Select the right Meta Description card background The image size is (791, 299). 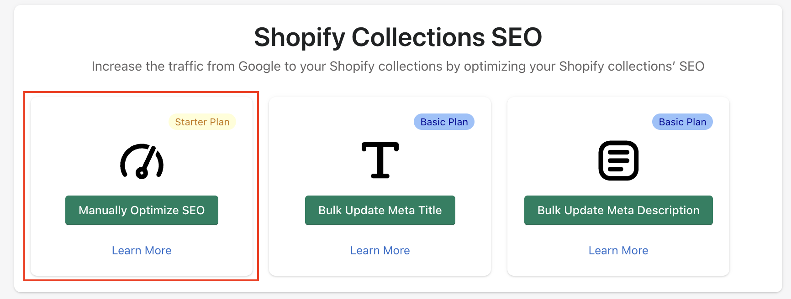pos(548,150)
